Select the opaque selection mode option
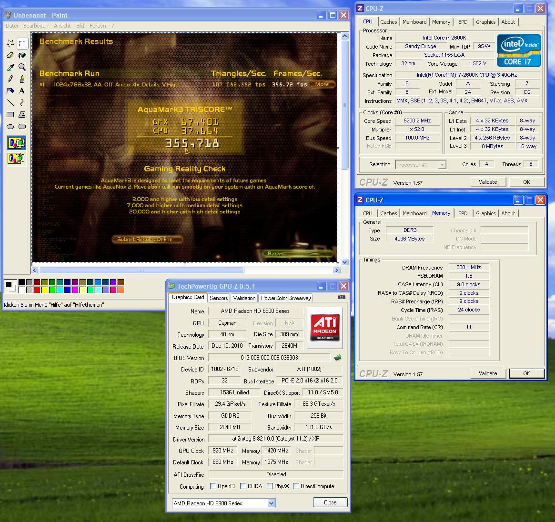Image resolution: width=555 pixels, height=522 pixels. [x=16, y=143]
